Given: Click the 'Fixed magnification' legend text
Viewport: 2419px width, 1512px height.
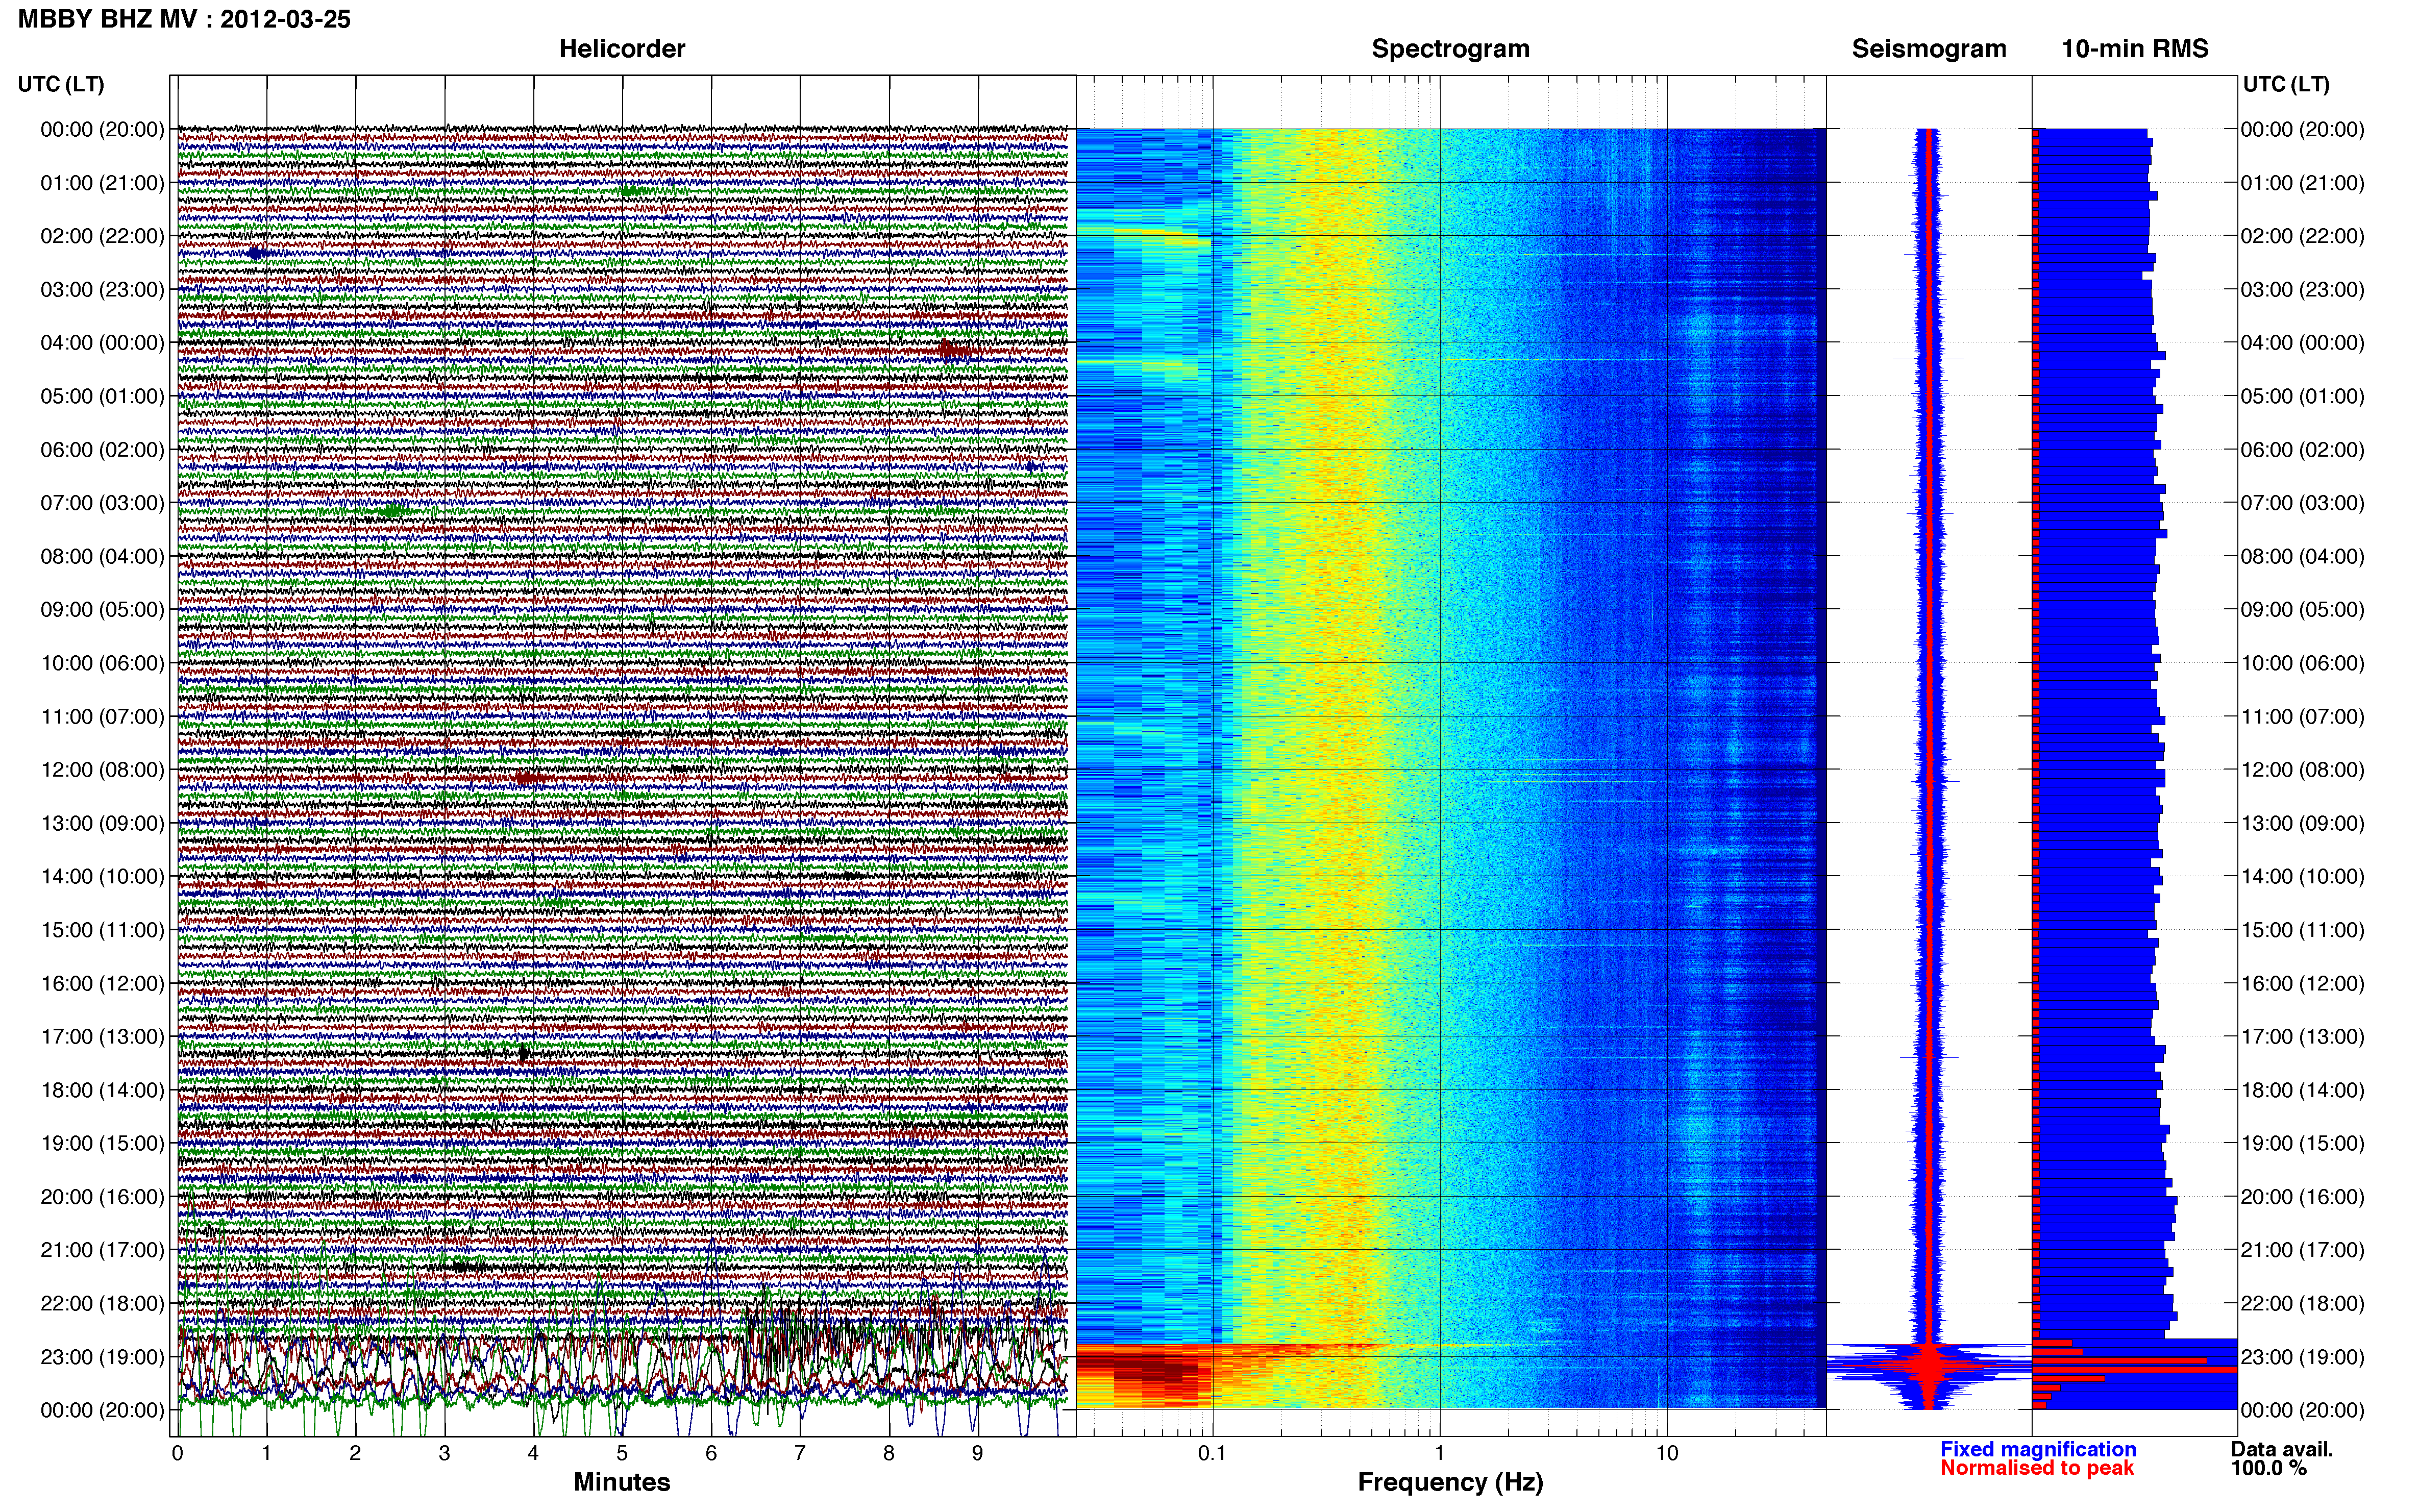Looking at the screenshot, I should (2038, 1449).
